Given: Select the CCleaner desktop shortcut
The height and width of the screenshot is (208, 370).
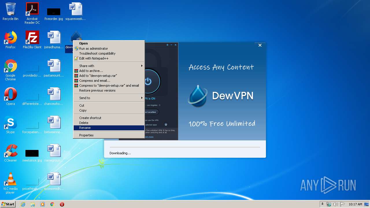Looking at the screenshot, I should click(10, 153).
